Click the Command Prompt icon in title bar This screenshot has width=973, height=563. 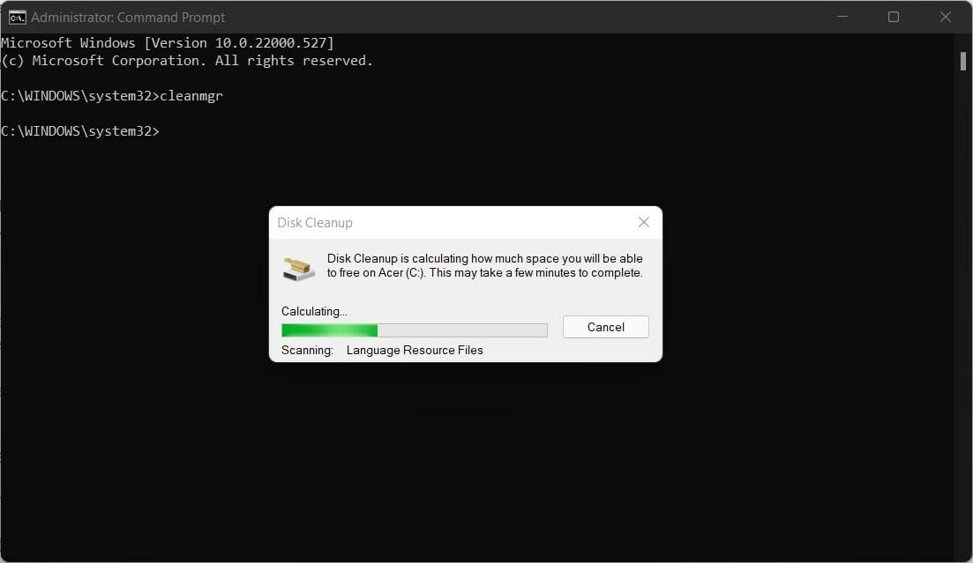coord(18,18)
